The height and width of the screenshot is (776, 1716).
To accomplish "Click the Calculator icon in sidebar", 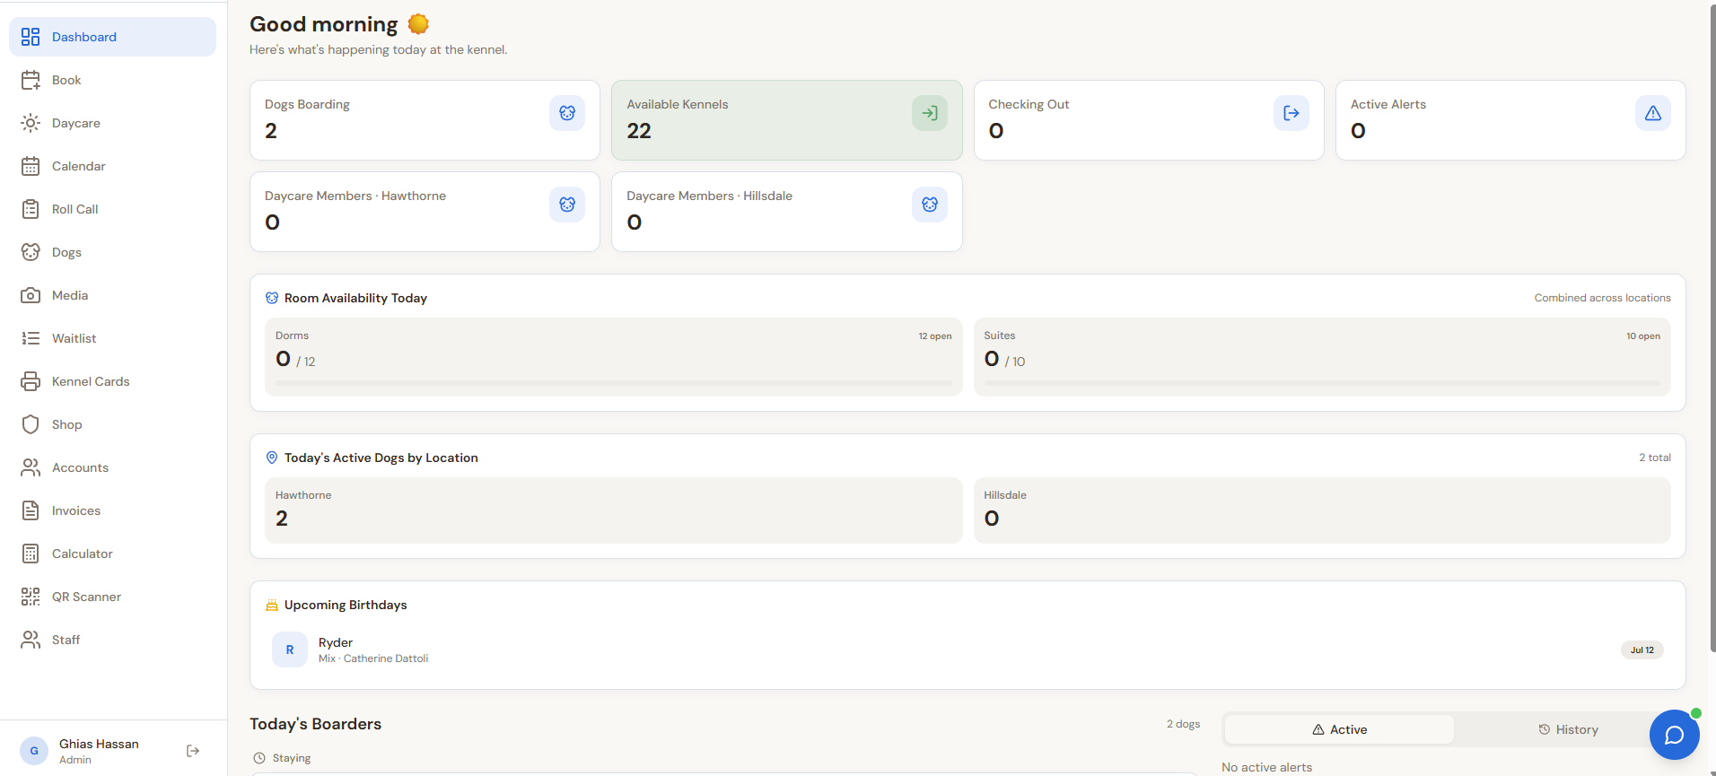I will [x=31, y=554].
